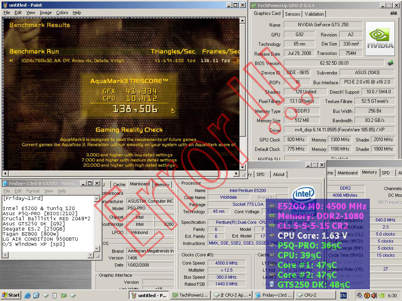Open Notepad File menu

pyautogui.click(x=7, y=191)
